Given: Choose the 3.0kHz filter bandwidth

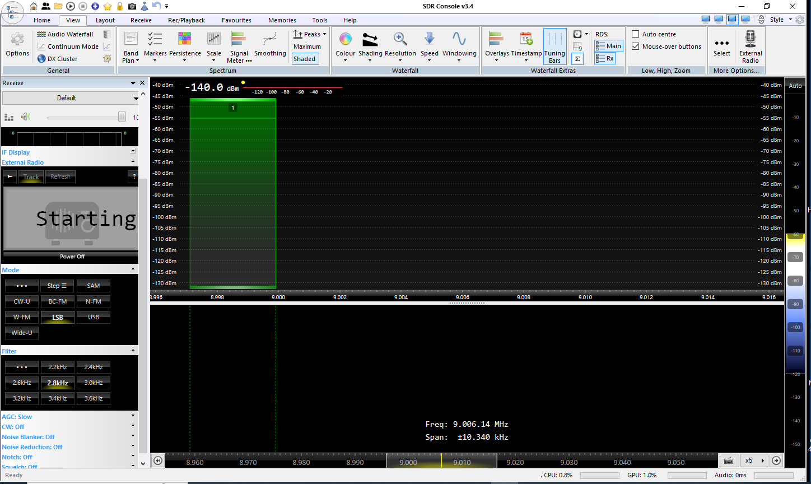Looking at the screenshot, I should [94, 383].
